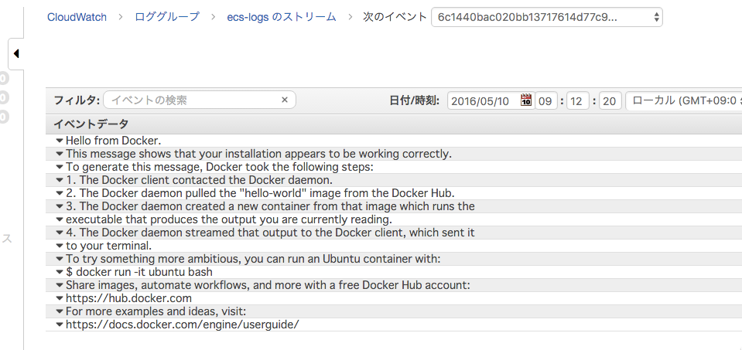Expand the "to your terminal." event
Screen dimensions: 742x350
[60, 246]
